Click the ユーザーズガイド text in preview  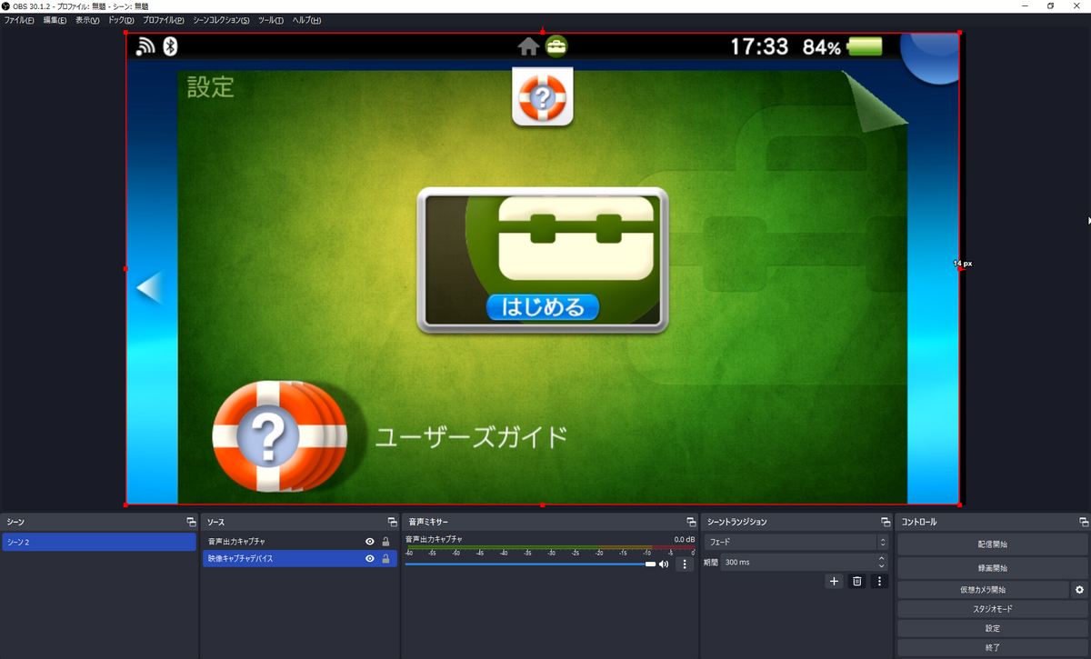(472, 437)
